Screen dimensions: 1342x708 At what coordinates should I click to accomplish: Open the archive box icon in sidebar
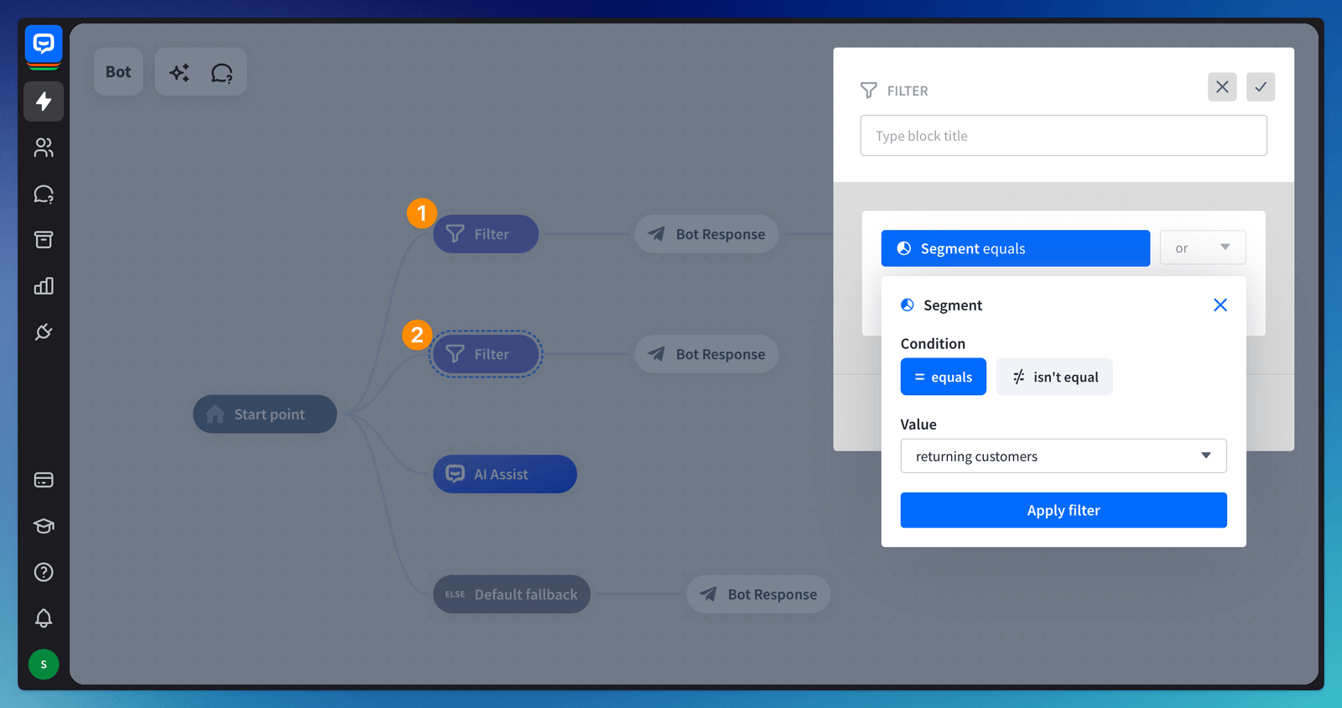(44, 240)
